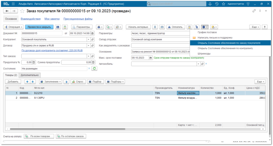Add the document to favorites with the star icon
The image size is (273, 146).
point(22,11)
